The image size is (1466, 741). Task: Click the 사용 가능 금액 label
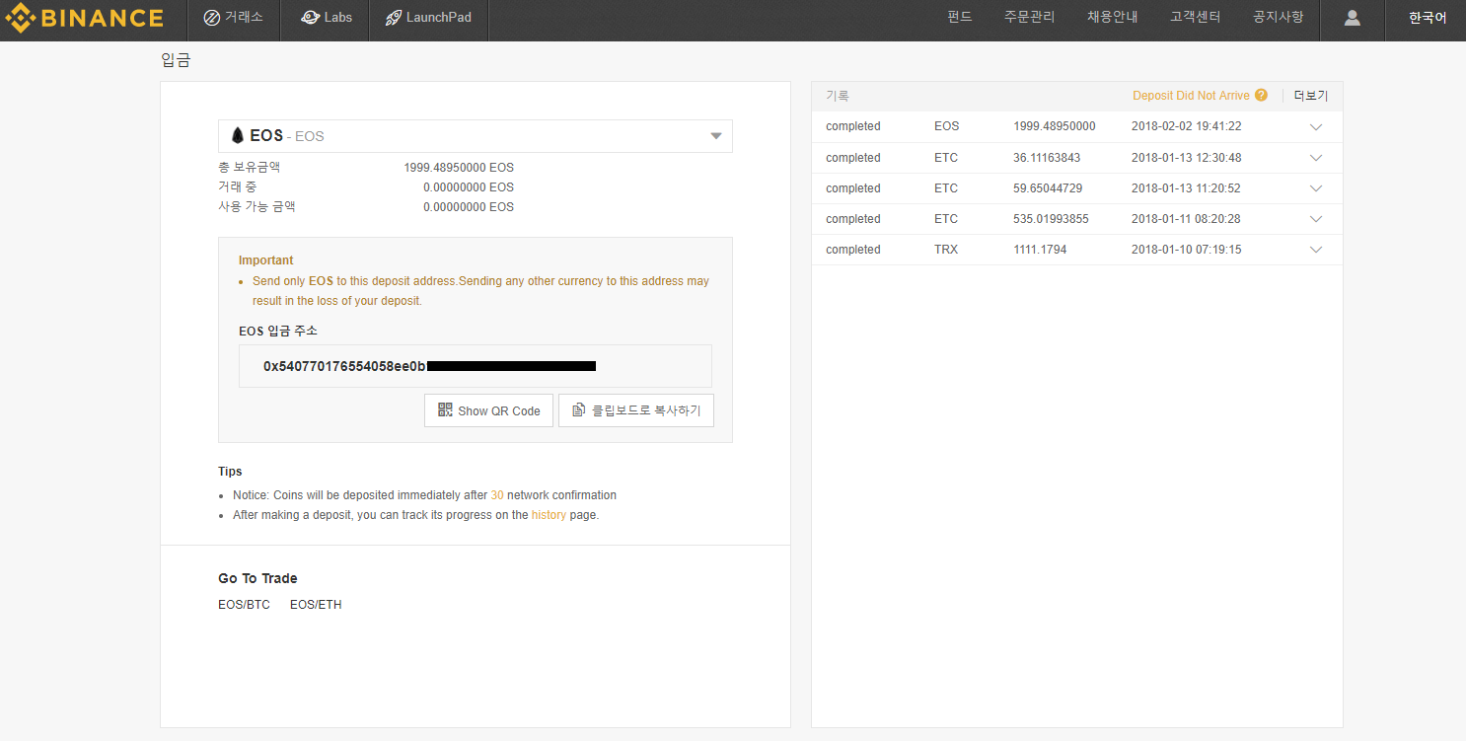(257, 207)
